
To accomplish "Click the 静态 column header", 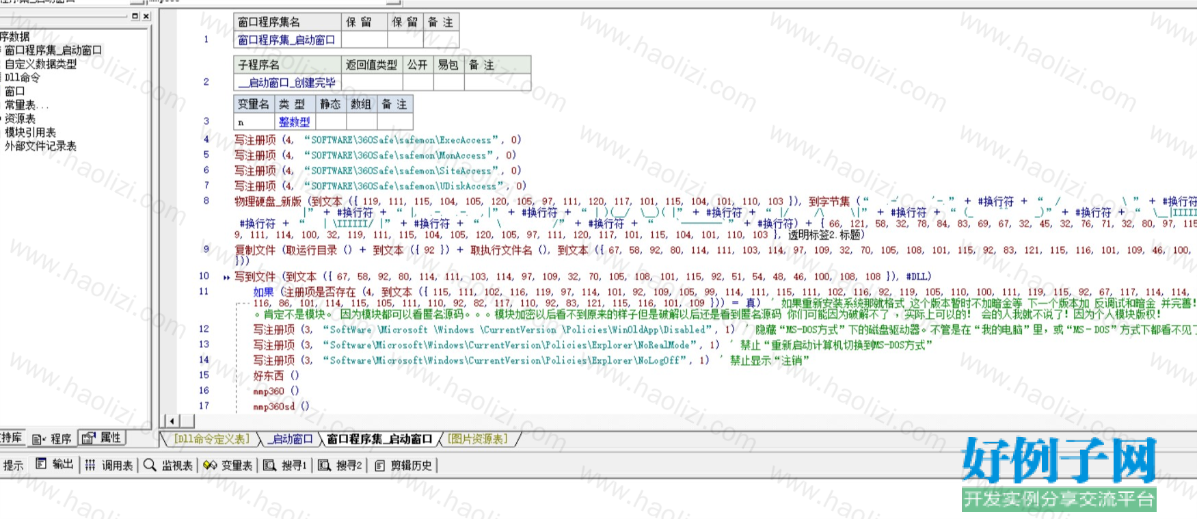I will pos(330,104).
